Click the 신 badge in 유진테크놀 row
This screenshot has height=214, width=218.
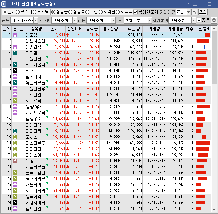[x=15, y=82]
